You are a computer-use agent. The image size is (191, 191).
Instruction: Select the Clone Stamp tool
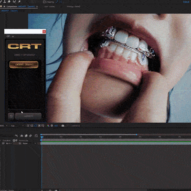pyautogui.click(x=4, y=1)
